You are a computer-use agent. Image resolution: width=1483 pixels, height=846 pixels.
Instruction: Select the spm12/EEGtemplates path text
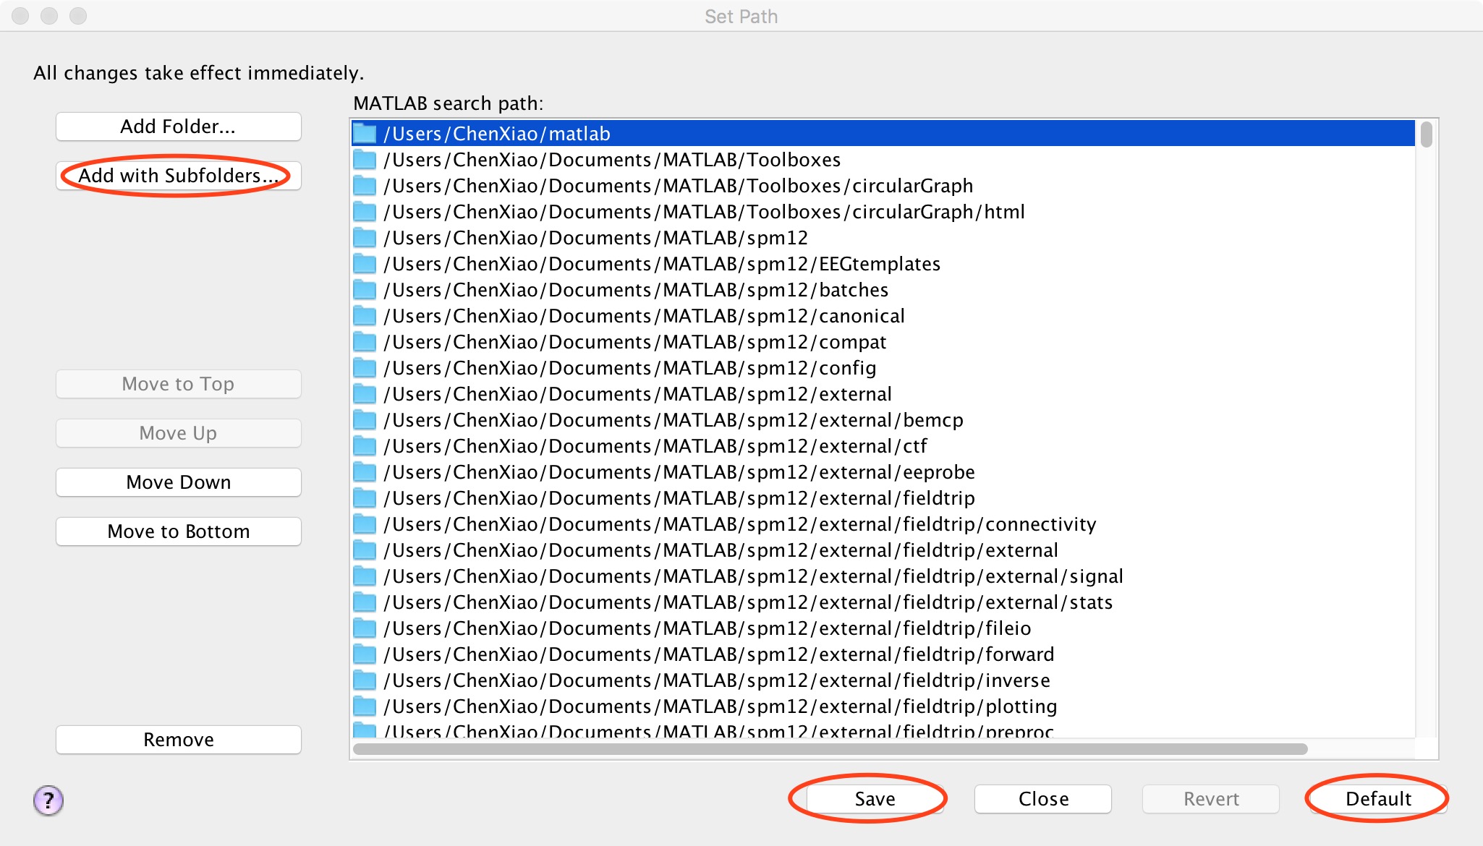pos(662,264)
